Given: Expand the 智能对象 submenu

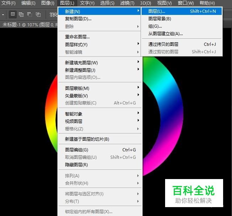Looking at the screenshot, I should tap(99, 114).
